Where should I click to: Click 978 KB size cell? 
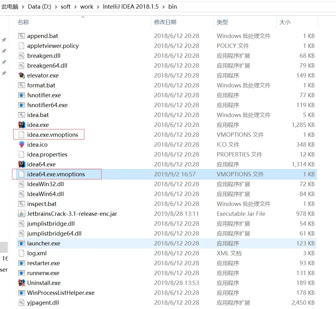coord(305,214)
